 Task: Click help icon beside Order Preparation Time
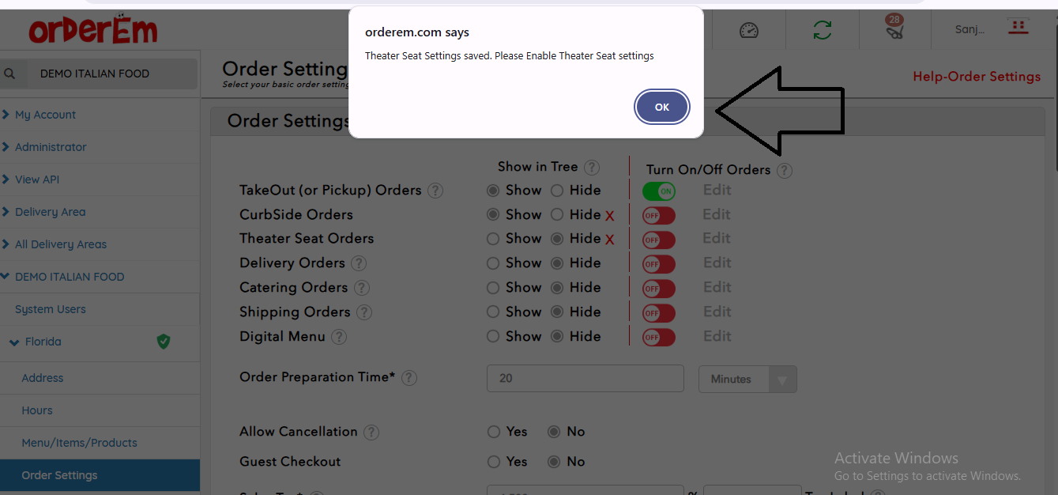pos(409,378)
